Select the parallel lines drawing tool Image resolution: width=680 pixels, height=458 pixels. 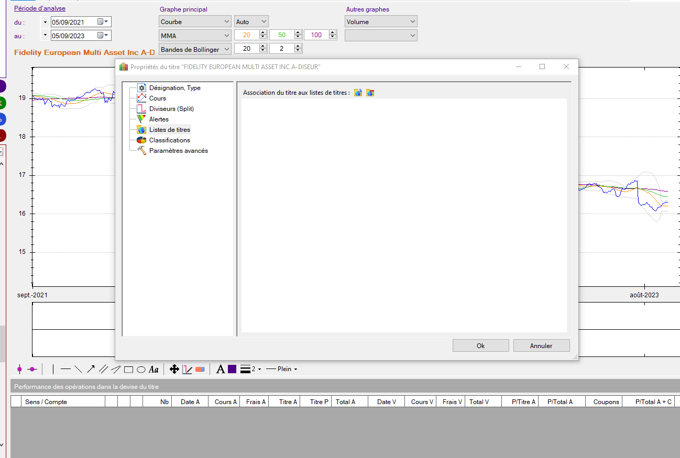point(103,370)
